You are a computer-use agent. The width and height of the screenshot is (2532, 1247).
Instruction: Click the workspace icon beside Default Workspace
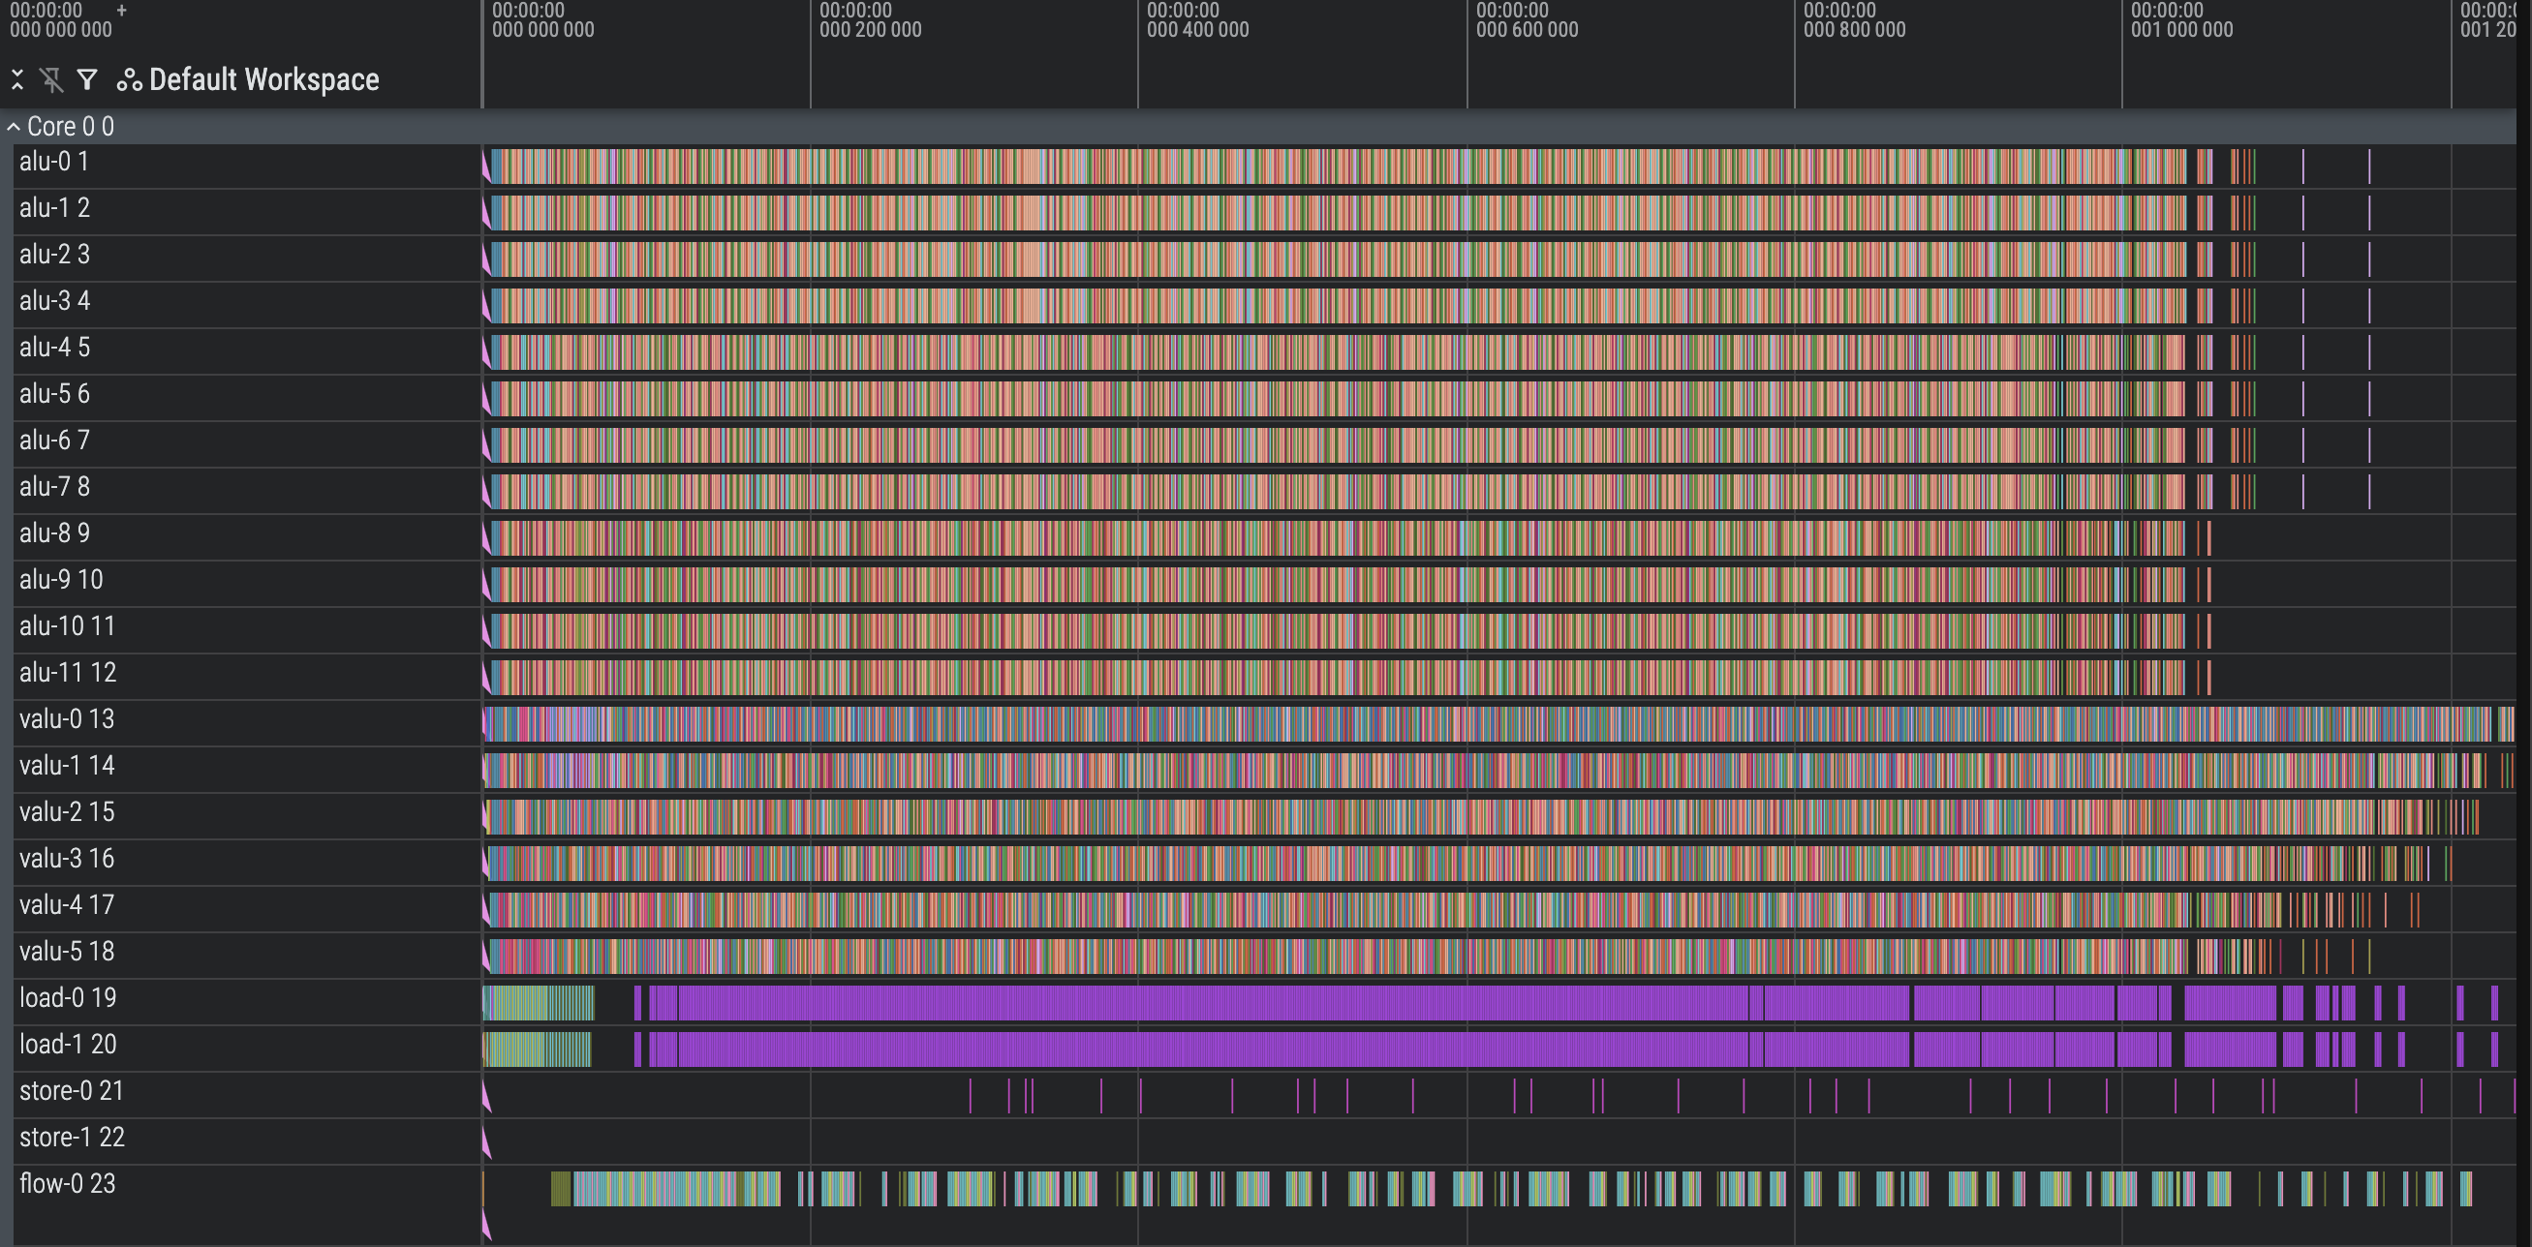[x=129, y=79]
